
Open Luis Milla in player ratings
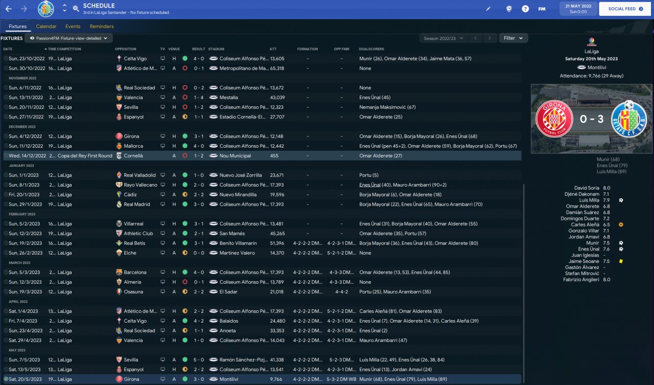click(590, 200)
